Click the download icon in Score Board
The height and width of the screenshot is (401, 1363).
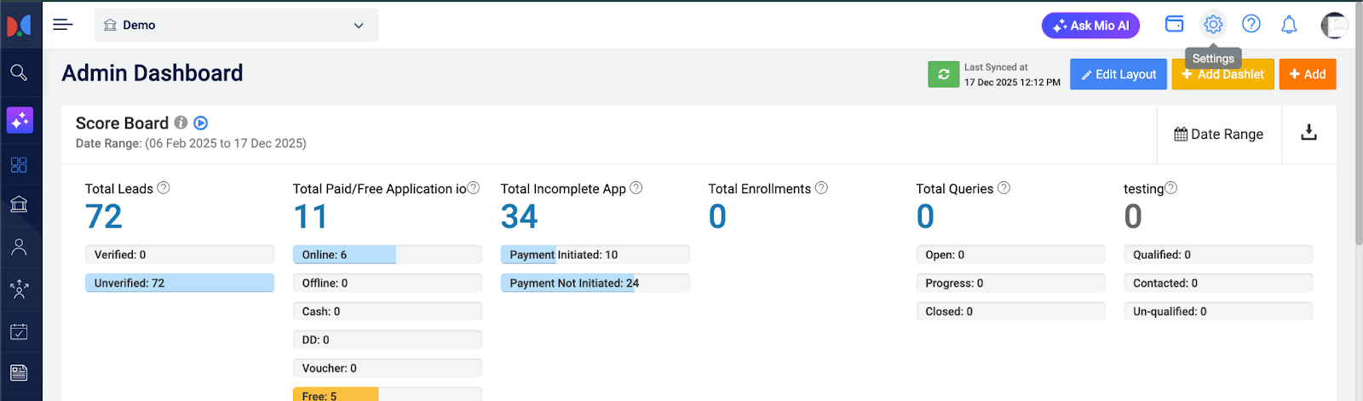[x=1308, y=133]
